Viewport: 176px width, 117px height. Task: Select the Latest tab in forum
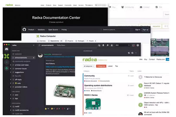(110, 66)
